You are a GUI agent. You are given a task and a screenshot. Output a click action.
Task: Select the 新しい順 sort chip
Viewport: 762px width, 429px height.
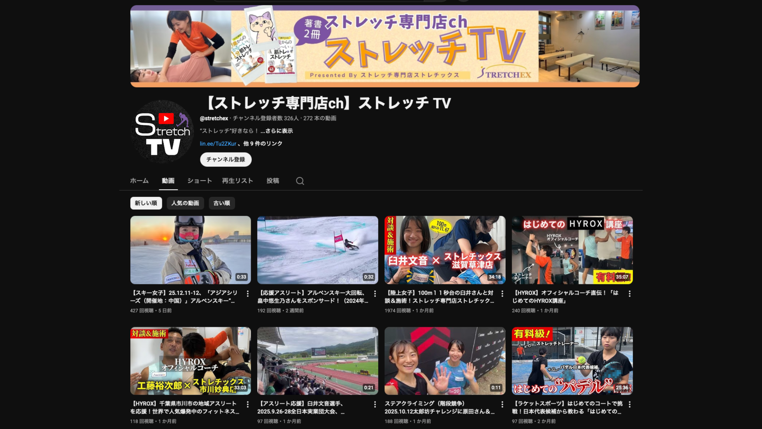pyautogui.click(x=146, y=203)
